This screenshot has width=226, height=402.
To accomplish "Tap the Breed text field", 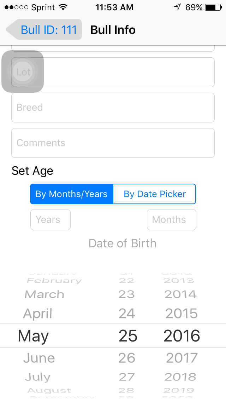I will coord(113,108).
